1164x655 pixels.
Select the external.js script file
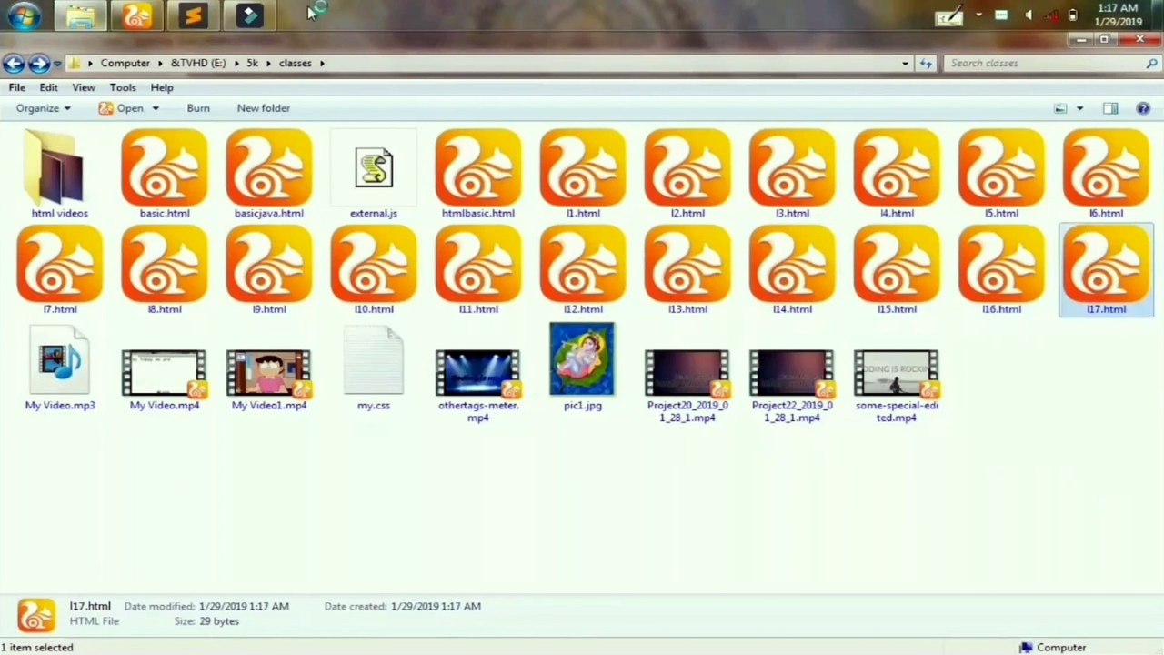click(x=374, y=175)
